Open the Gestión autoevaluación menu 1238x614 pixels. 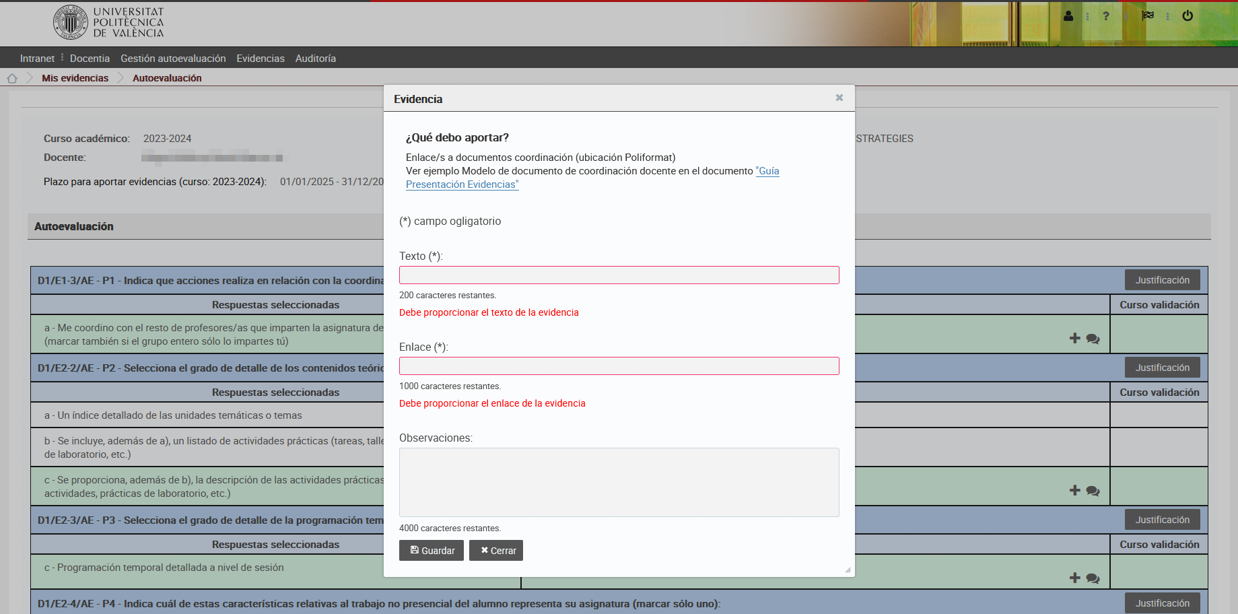(173, 59)
